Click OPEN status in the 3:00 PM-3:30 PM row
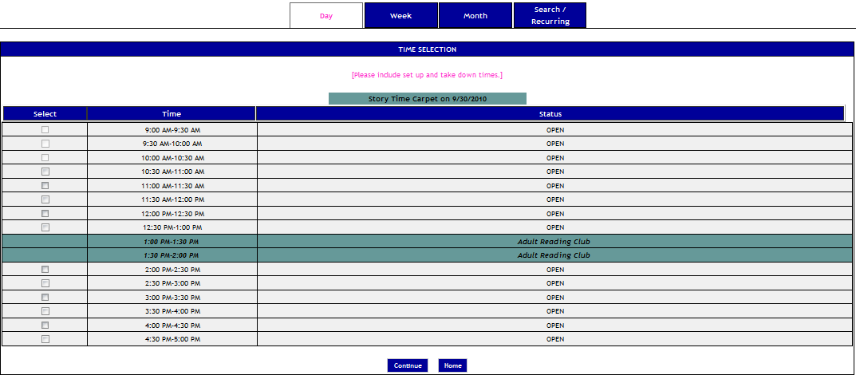The width and height of the screenshot is (856, 383). pos(554,298)
